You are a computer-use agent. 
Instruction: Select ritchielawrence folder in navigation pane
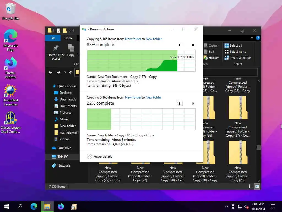67,132
